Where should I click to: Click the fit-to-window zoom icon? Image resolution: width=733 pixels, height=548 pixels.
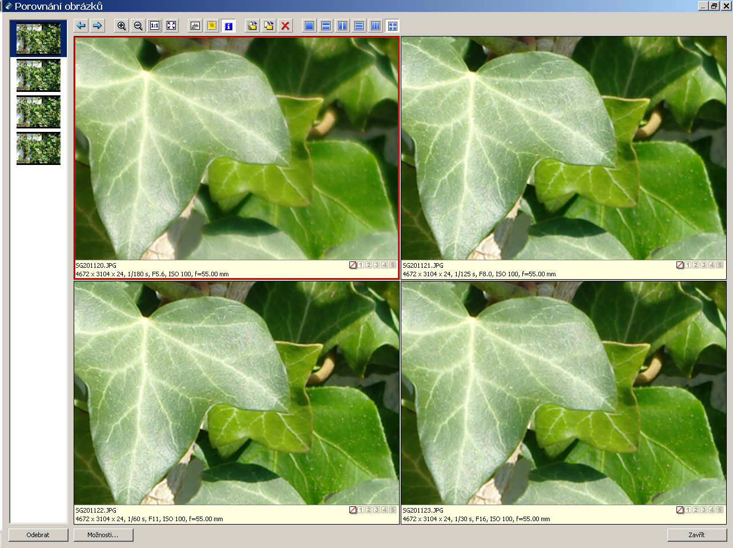171,26
